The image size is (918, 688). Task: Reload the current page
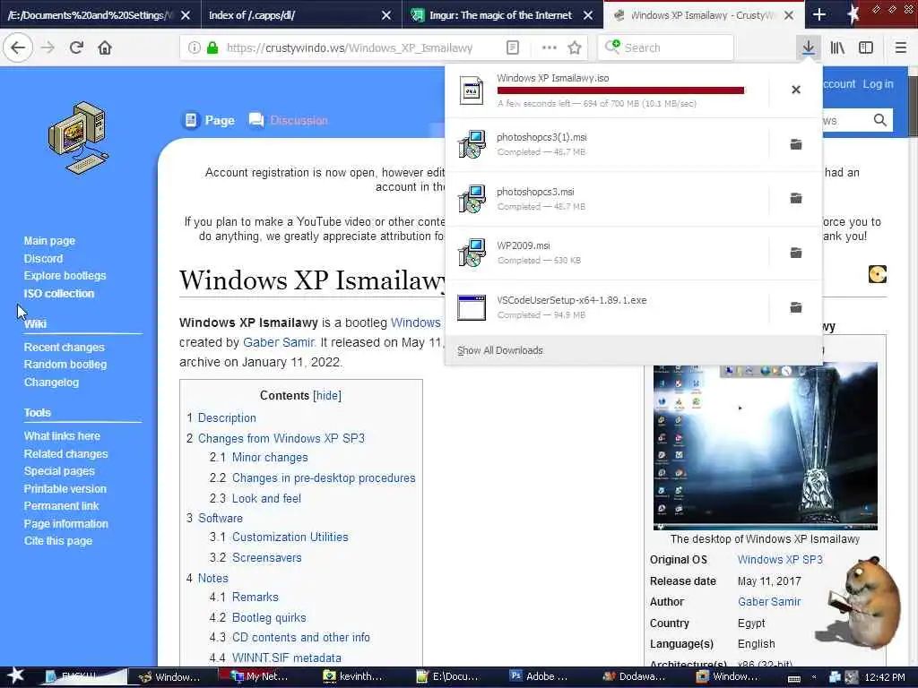click(76, 47)
